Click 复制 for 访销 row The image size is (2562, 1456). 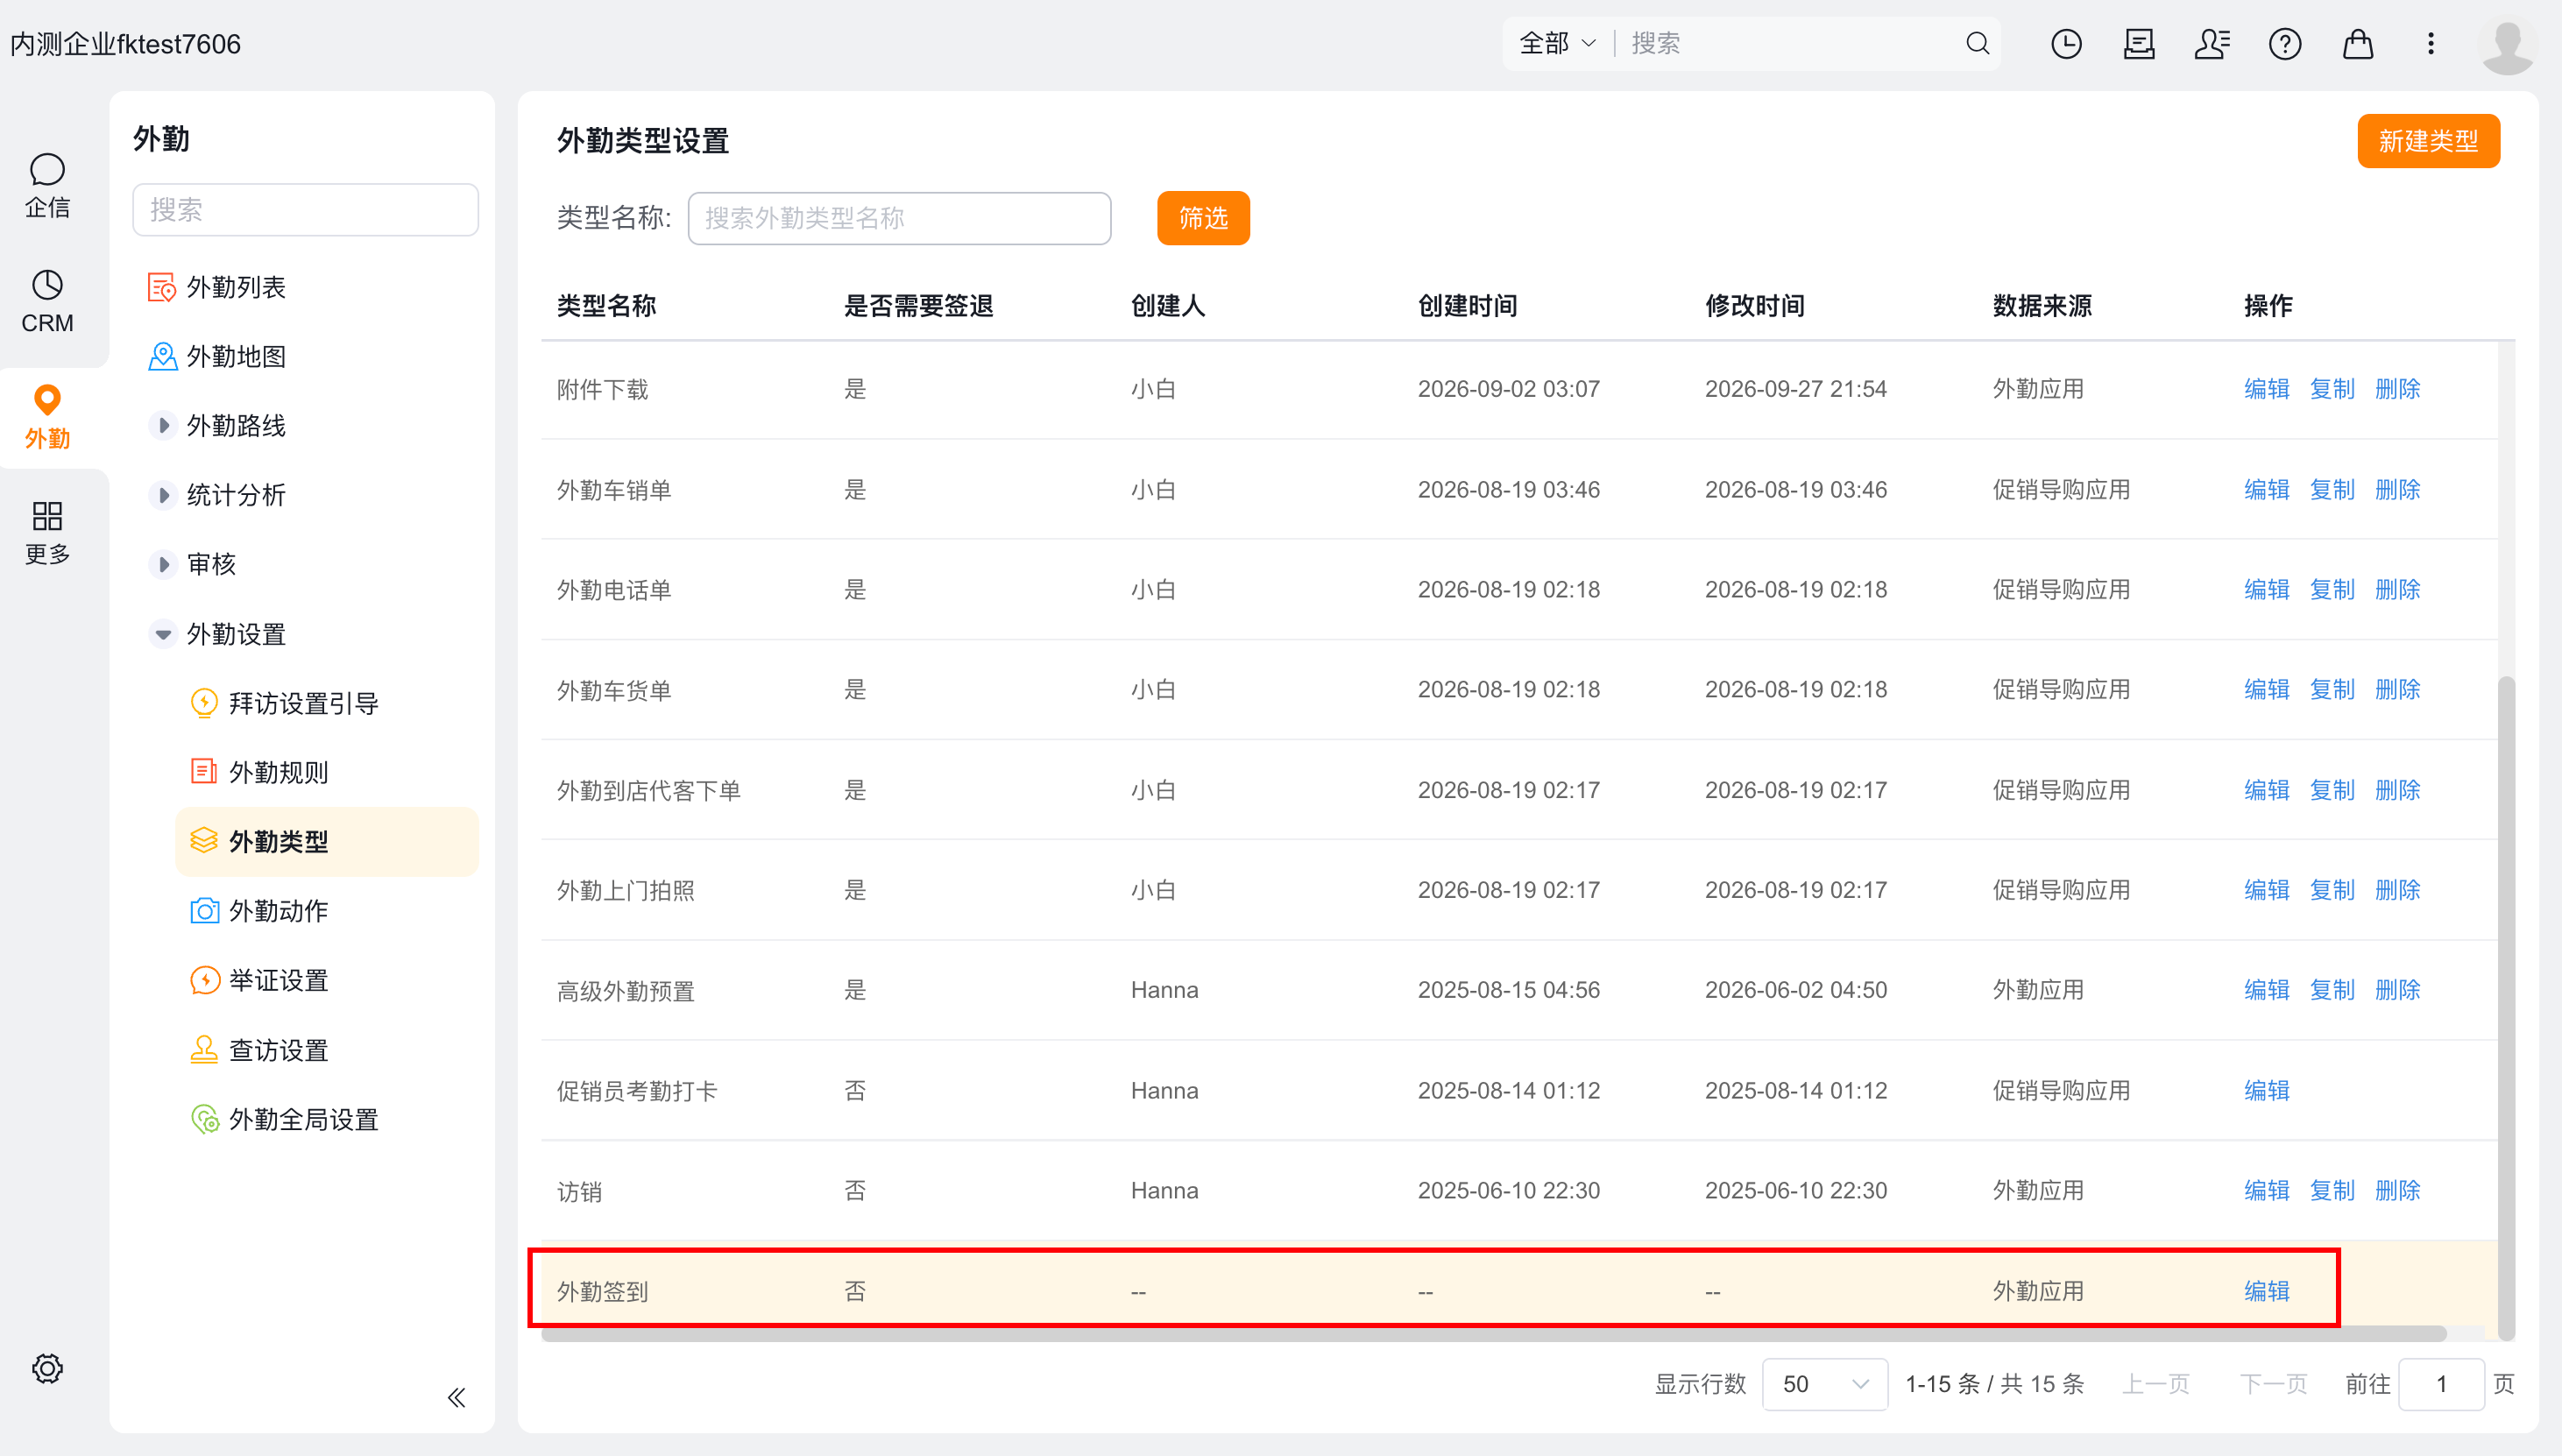(2332, 1190)
